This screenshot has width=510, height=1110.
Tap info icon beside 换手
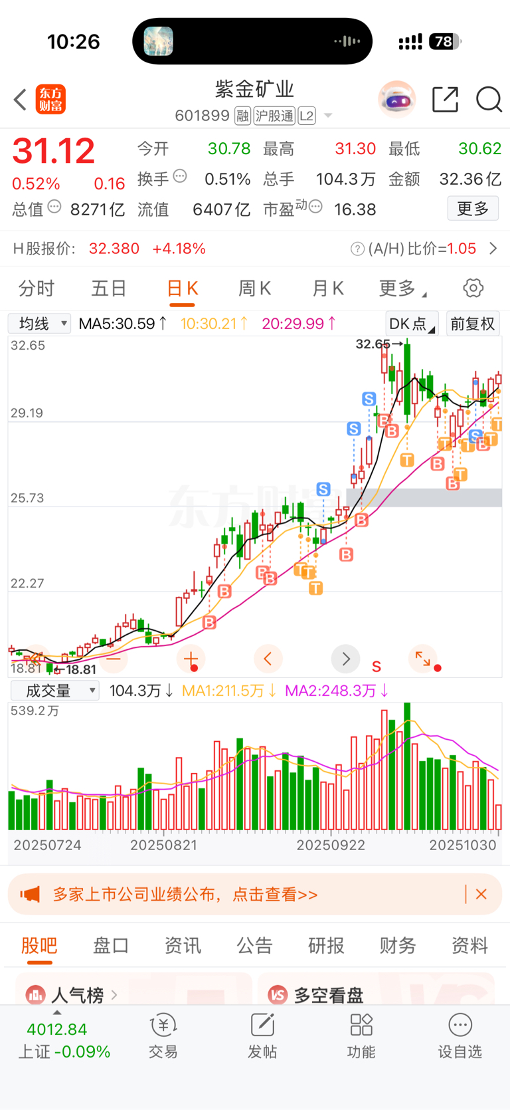[x=180, y=176]
